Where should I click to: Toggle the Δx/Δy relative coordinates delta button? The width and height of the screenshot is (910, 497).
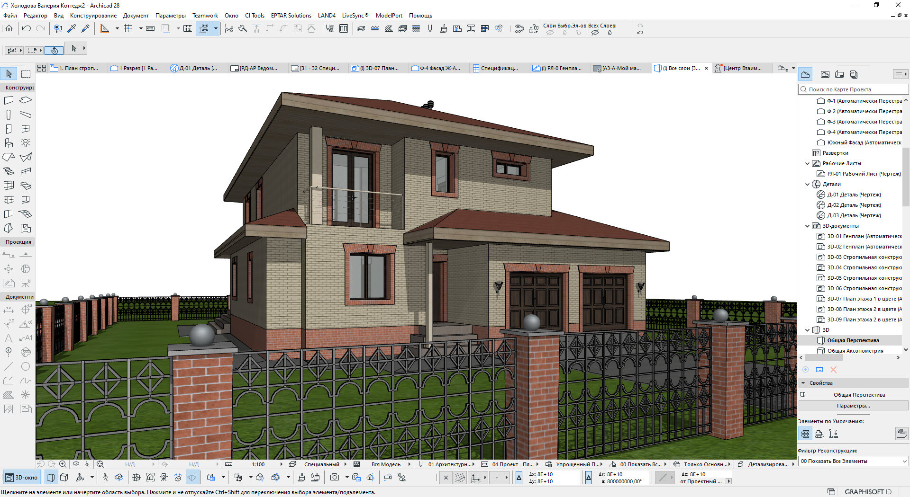tap(519, 478)
